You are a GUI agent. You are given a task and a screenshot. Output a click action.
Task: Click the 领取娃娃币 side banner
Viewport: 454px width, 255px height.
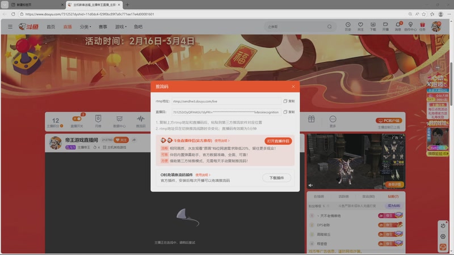438,154
